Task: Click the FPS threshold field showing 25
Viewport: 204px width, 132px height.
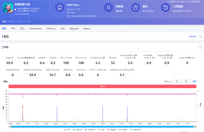Action: [186, 82]
